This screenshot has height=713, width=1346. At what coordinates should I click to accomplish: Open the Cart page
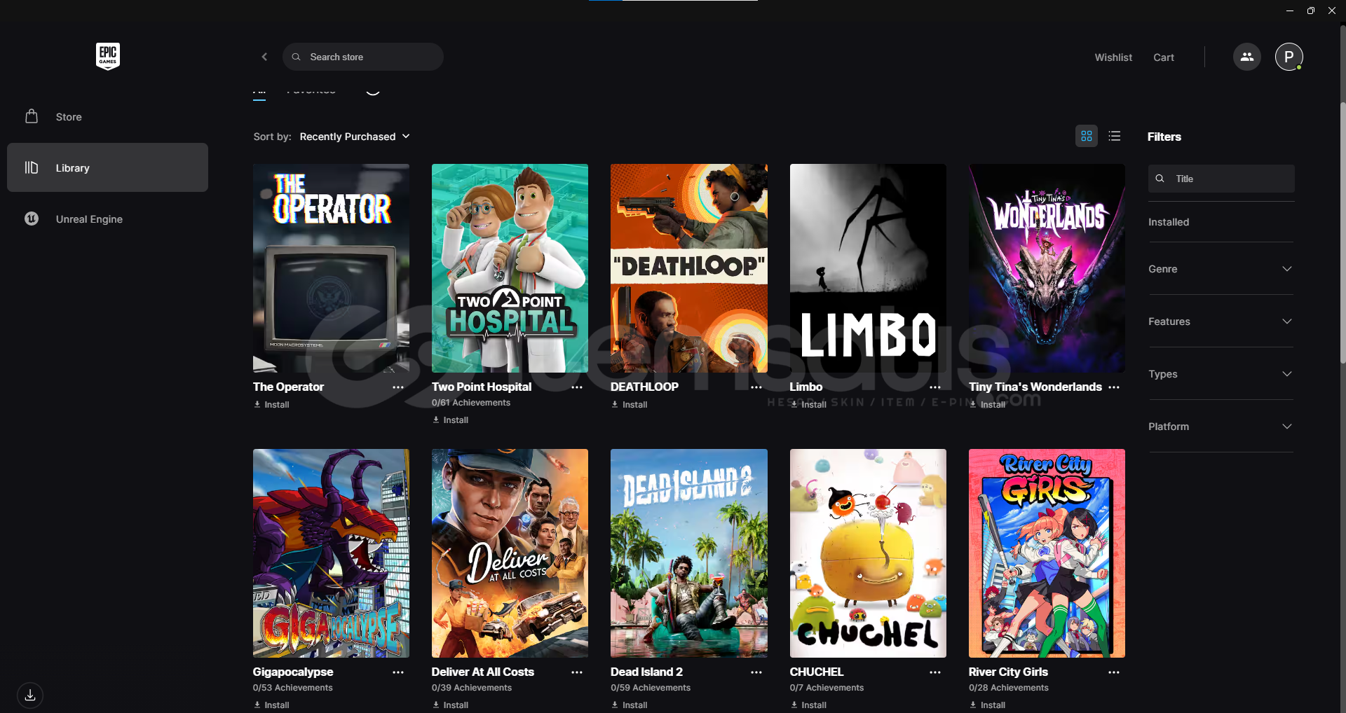(1164, 57)
